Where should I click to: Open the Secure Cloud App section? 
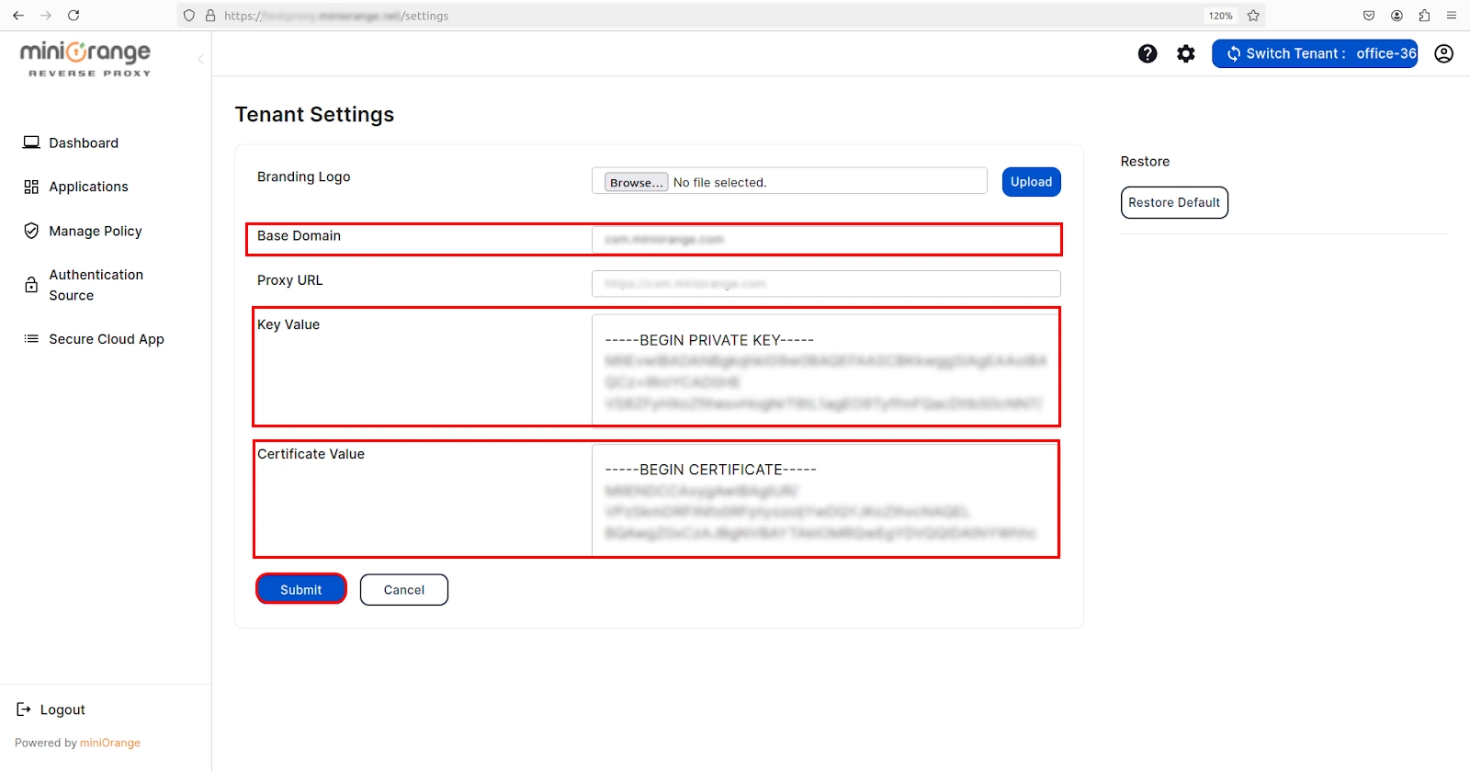coord(107,339)
